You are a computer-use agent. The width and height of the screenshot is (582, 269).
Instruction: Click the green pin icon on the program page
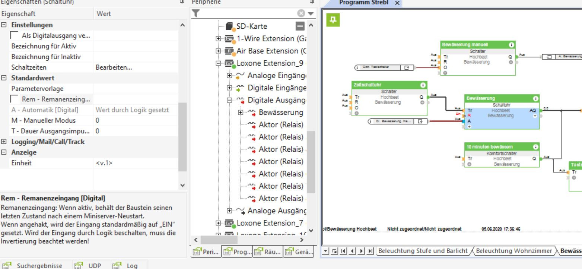click(333, 20)
